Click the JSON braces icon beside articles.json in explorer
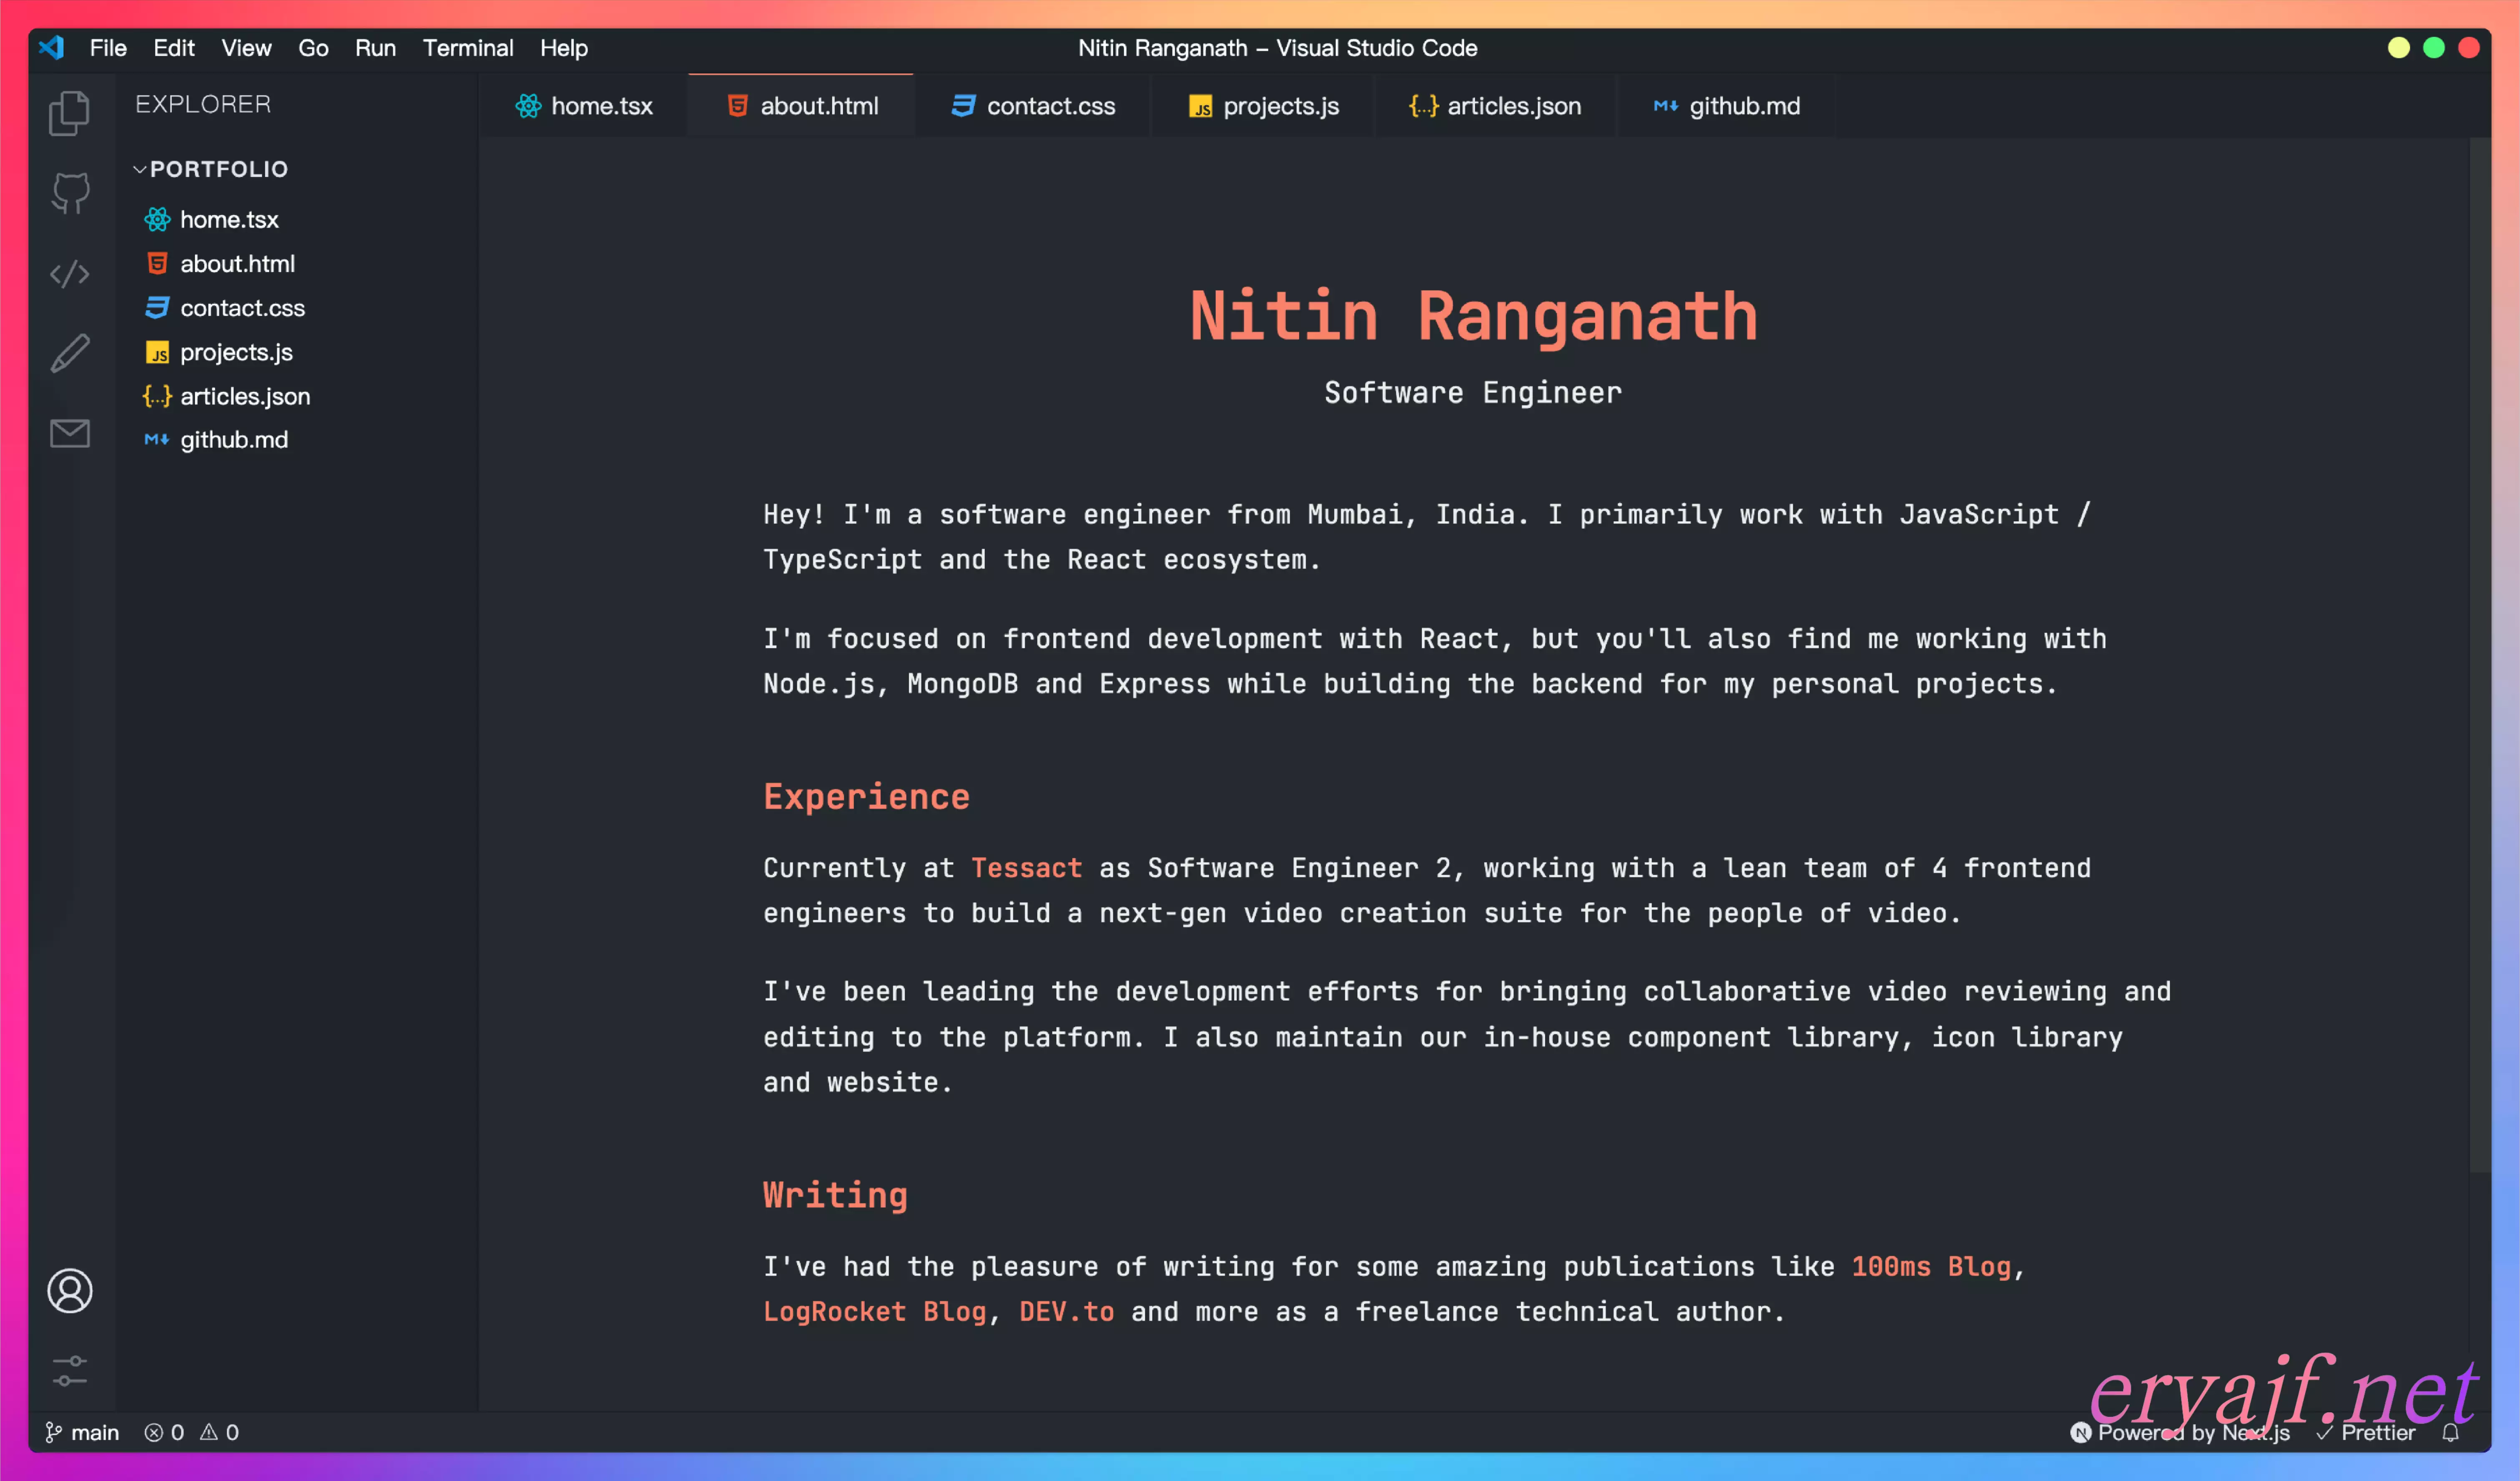Viewport: 2520px width, 1481px height. tap(157, 396)
